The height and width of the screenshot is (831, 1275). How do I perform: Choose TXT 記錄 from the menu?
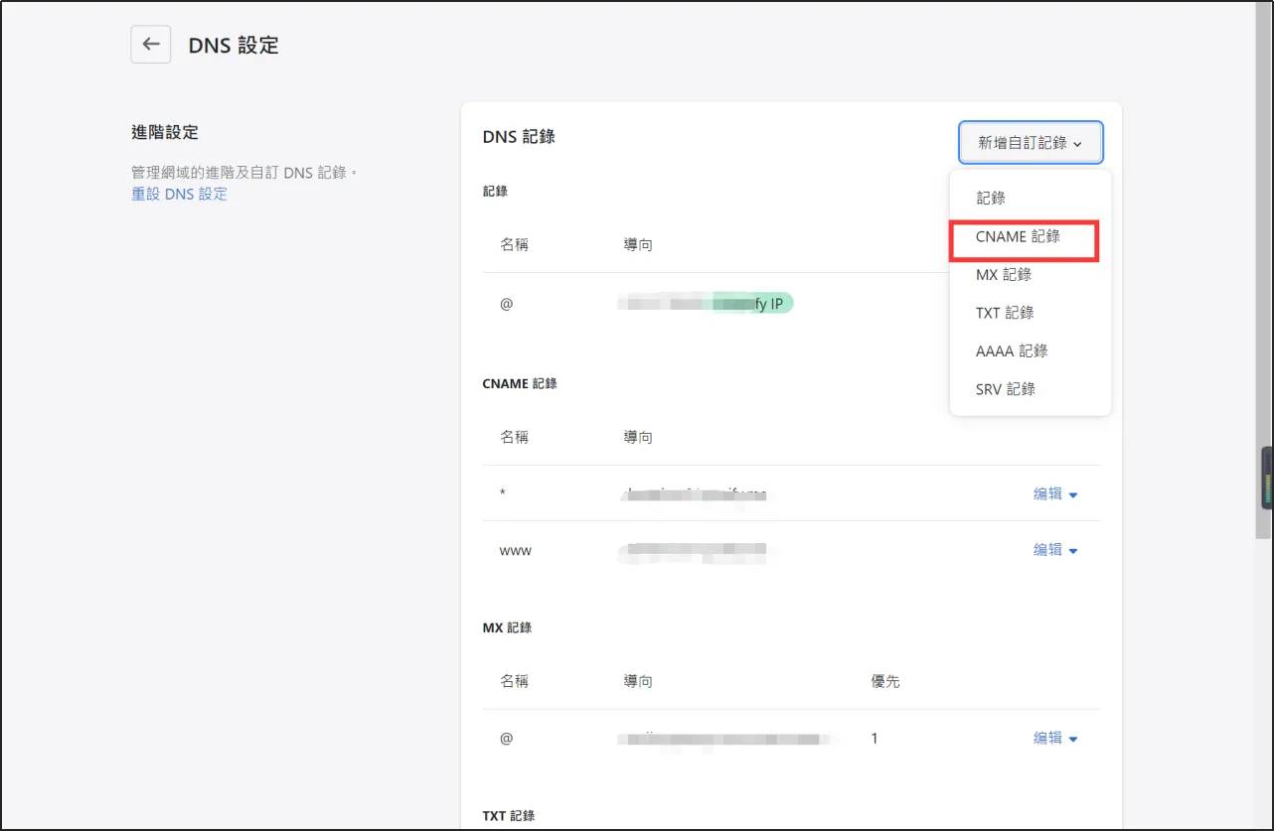point(1005,313)
